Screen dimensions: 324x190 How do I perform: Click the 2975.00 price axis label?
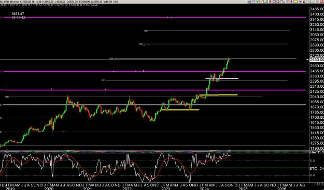pos(317,40)
